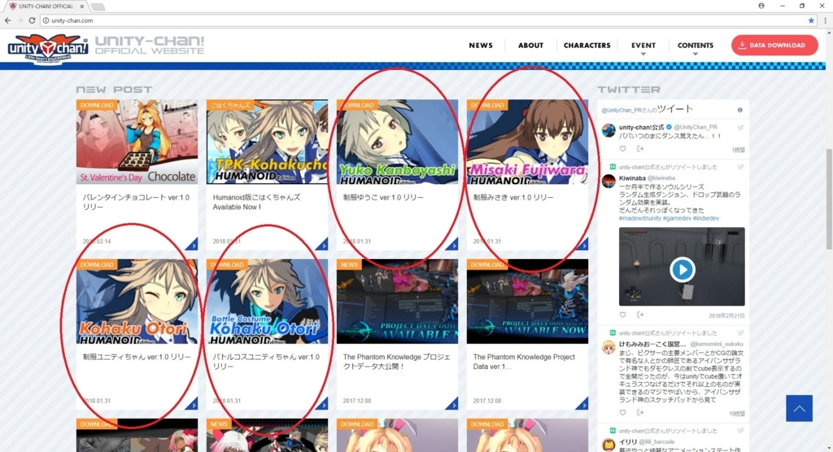Click The Phantom Knowledge プロジェクトデータ大公開 title
Image resolution: width=833 pixels, height=452 pixels.
point(396,362)
